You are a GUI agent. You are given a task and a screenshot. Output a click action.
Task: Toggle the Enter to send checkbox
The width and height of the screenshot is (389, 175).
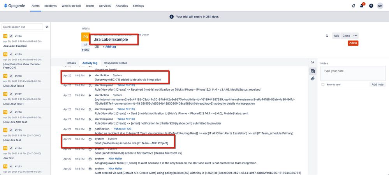pos(323,84)
